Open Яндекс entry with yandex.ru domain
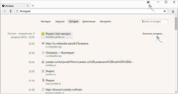Screen dimensions: 178x94 (50, 71)
